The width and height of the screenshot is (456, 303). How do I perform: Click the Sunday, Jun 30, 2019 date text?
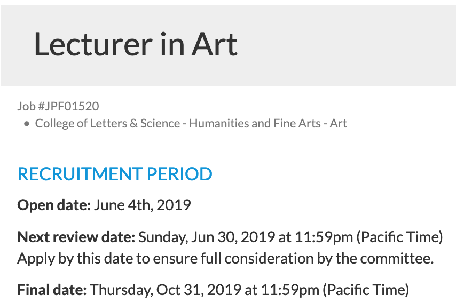(207, 237)
